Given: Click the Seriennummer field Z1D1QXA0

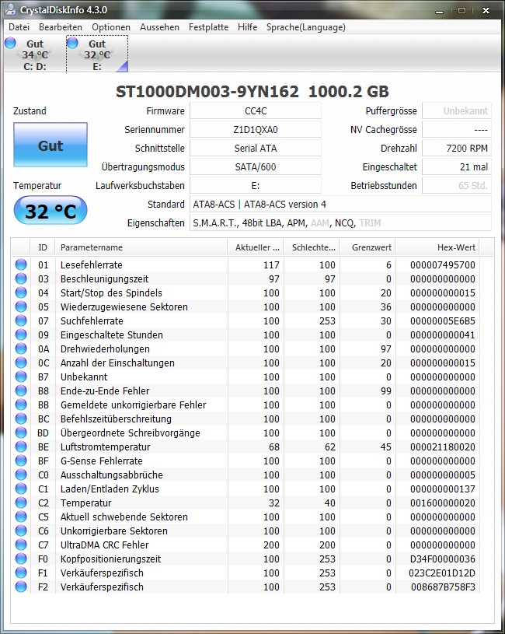Looking at the screenshot, I should click(256, 129).
